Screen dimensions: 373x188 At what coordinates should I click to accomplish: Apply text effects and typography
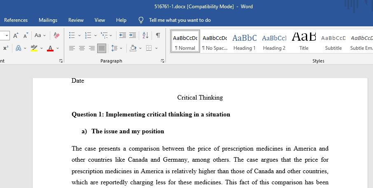[x=18, y=48]
